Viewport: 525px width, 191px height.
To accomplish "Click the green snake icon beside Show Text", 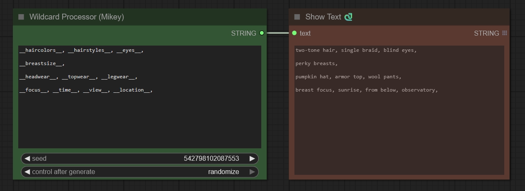I will (348, 17).
